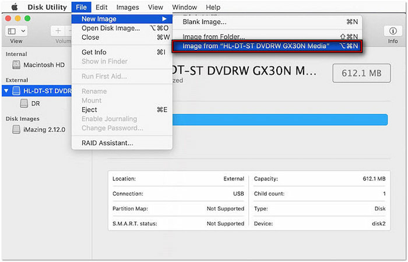
Task: Open the Images menu in menu bar
Action: coord(128,7)
